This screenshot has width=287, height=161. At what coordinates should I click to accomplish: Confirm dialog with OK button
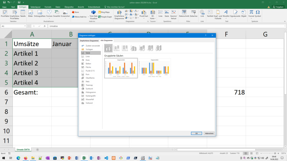coord(196,133)
